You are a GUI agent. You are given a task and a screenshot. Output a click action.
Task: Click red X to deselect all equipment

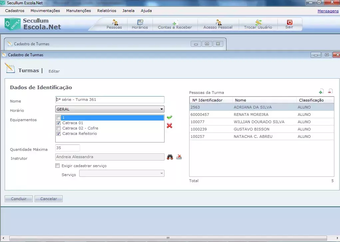(170, 125)
